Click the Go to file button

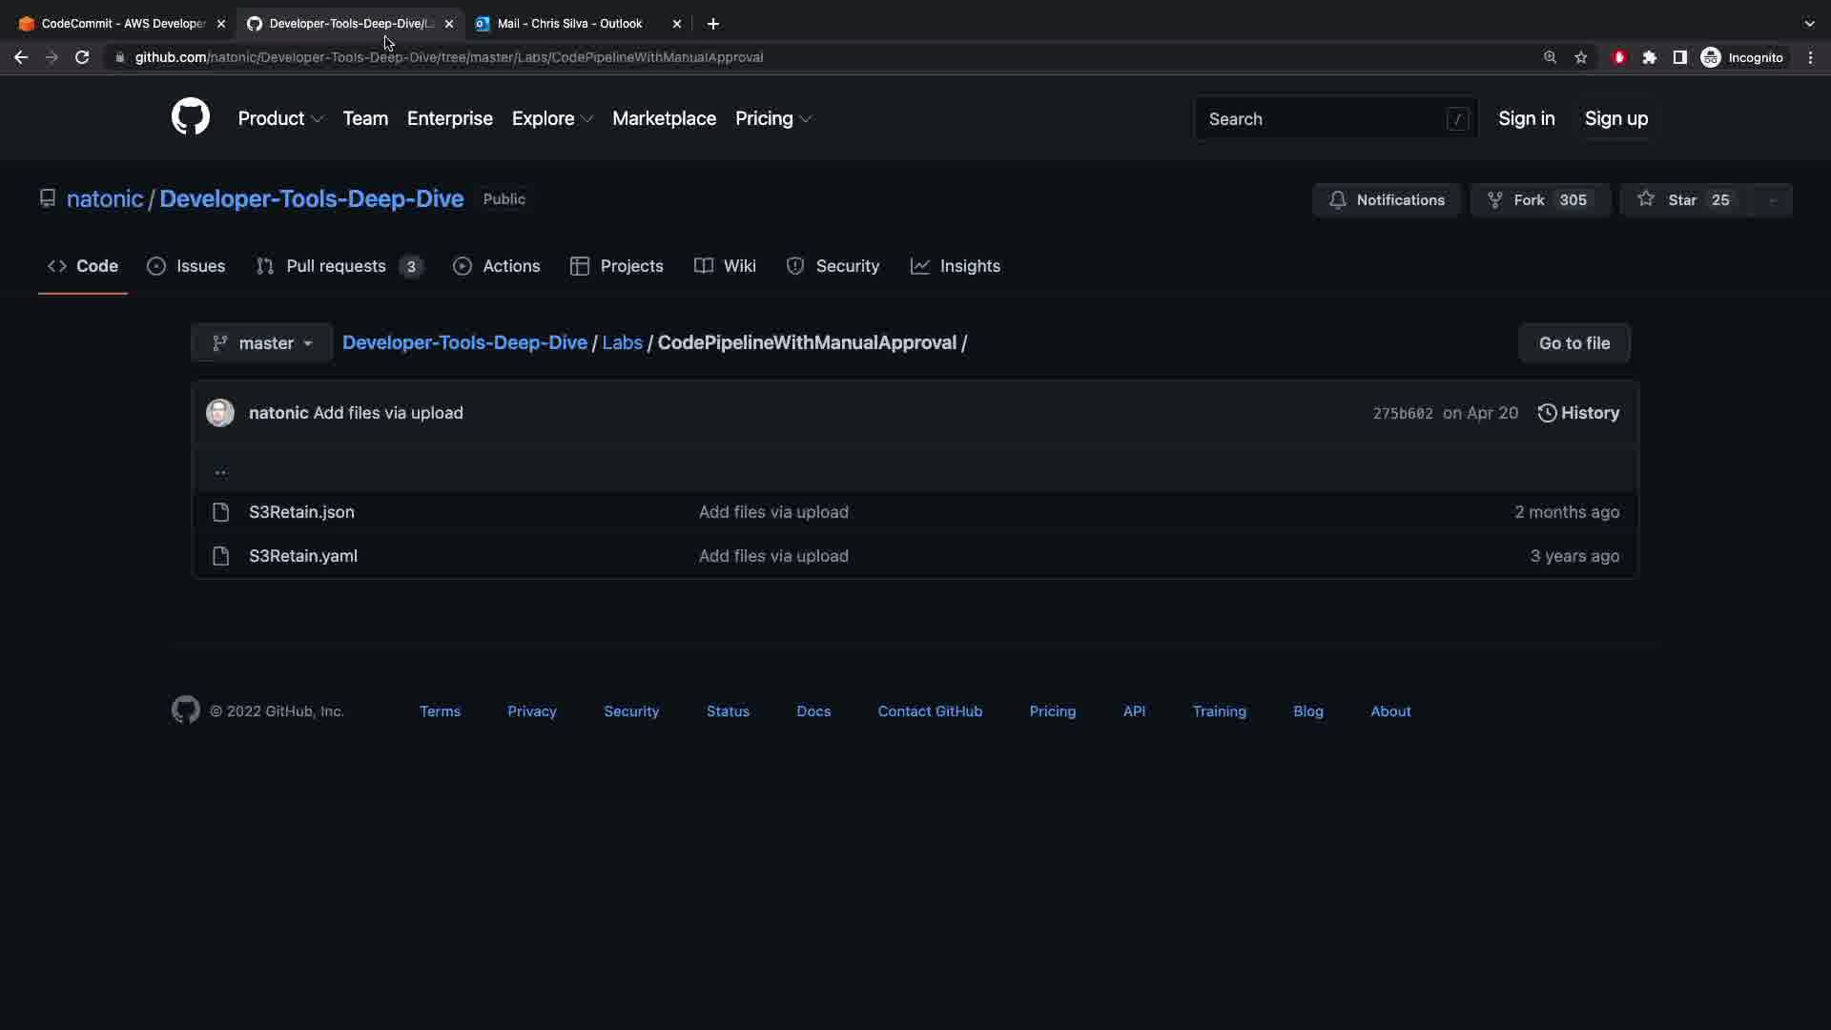click(1574, 343)
